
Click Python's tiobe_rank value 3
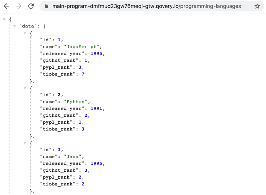coord(83,129)
